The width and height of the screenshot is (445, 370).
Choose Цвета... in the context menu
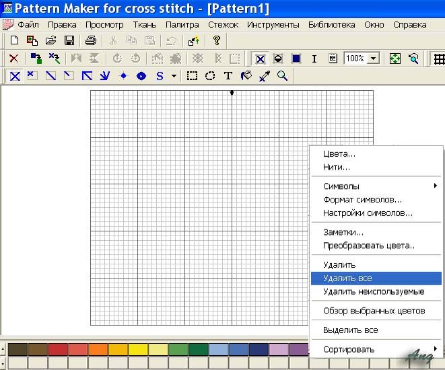(x=376, y=153)
